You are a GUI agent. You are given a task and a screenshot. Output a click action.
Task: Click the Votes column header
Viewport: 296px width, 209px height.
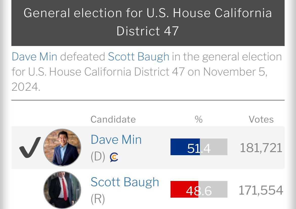tap(261, 119)
